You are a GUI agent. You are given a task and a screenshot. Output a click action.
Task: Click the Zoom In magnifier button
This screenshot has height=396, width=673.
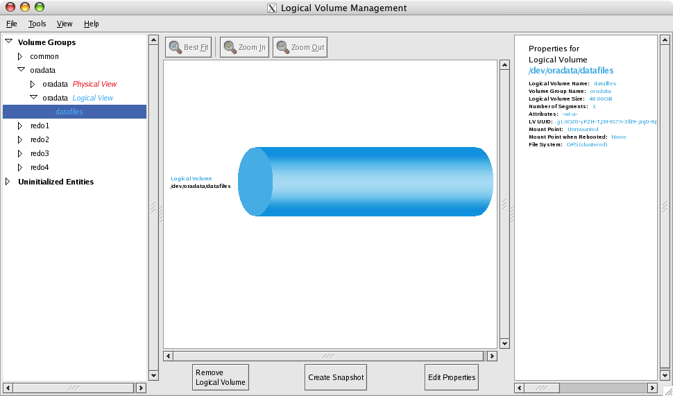click(x=244, y=47)
